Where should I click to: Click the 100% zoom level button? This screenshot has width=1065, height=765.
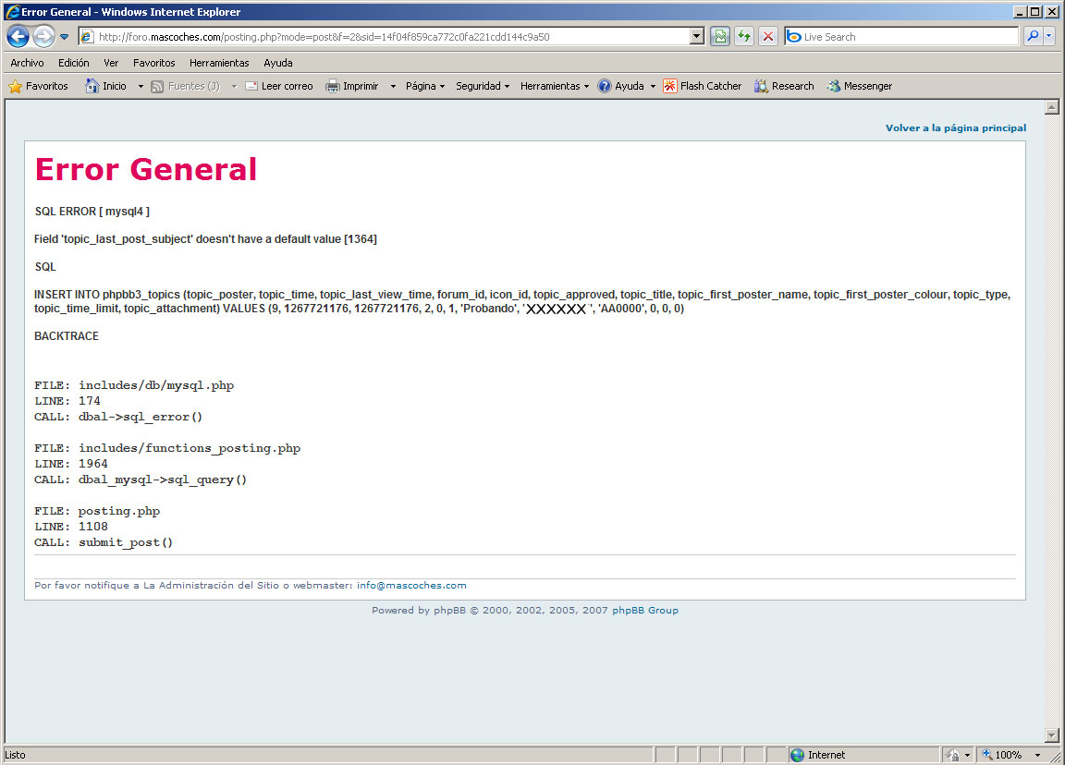pyautogui.click(x=1002, y=755)
